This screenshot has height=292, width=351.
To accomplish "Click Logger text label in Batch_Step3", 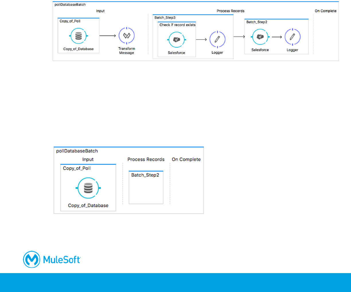I will (217, 52).
